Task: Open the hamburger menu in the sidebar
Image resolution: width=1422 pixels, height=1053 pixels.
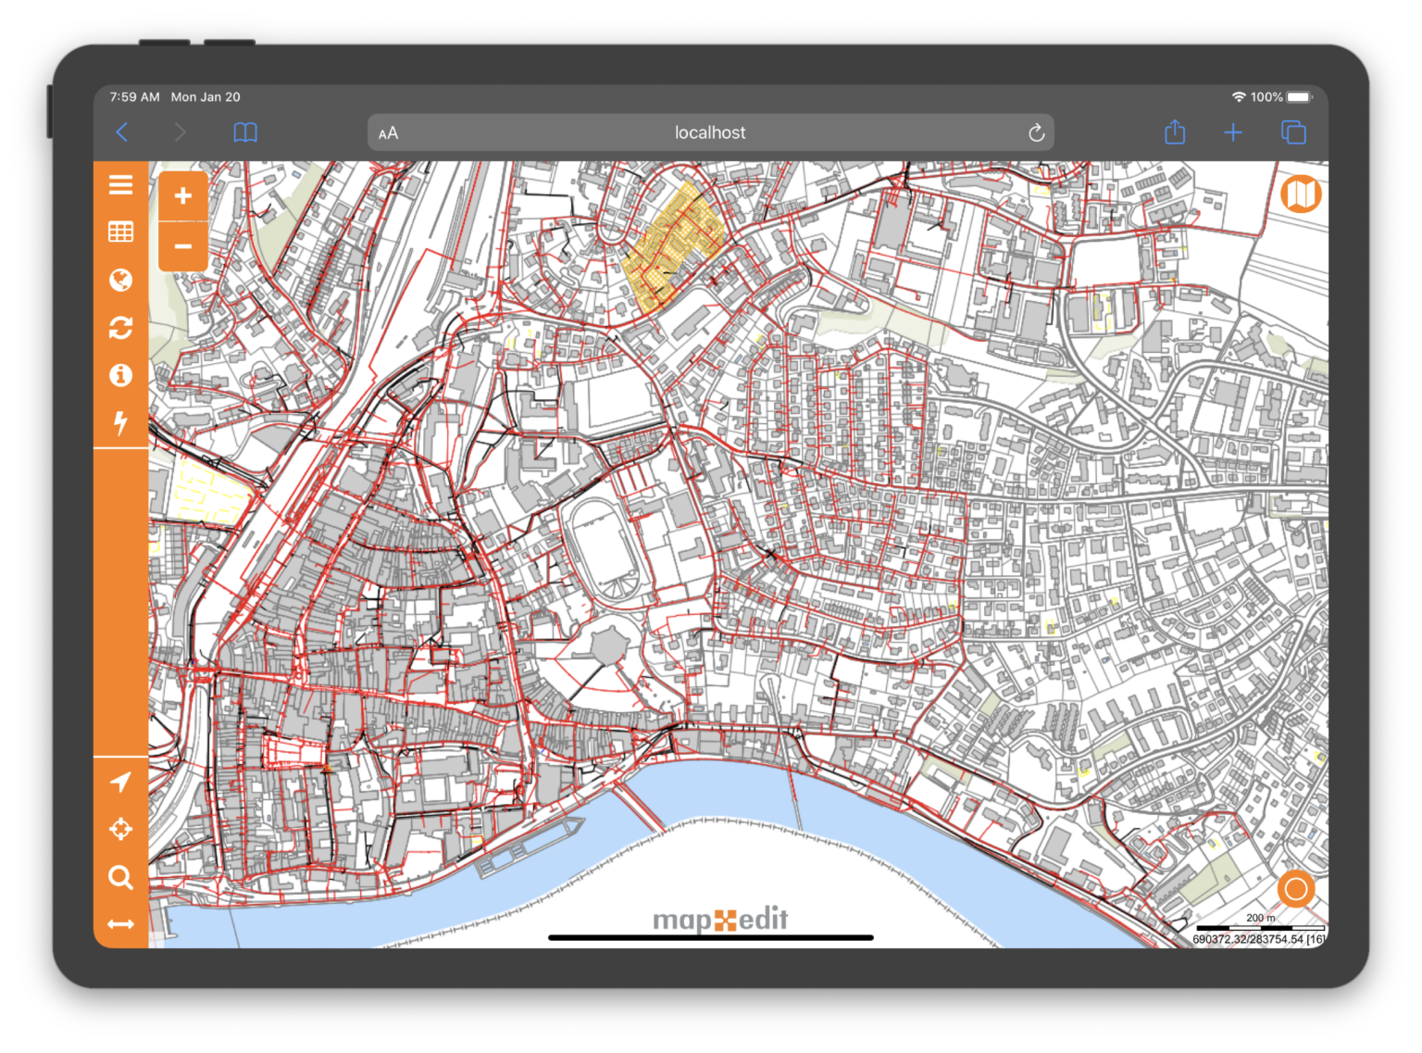Action: pyautogui.click(x=120, y=185)
